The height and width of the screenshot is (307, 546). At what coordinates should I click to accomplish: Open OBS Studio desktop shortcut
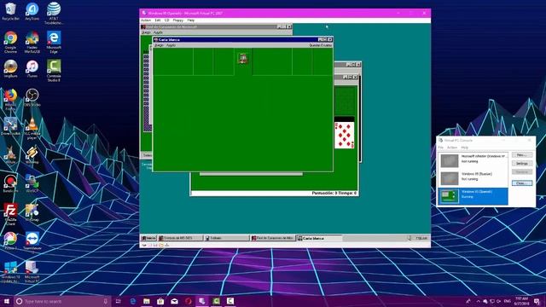click(32, 97)
